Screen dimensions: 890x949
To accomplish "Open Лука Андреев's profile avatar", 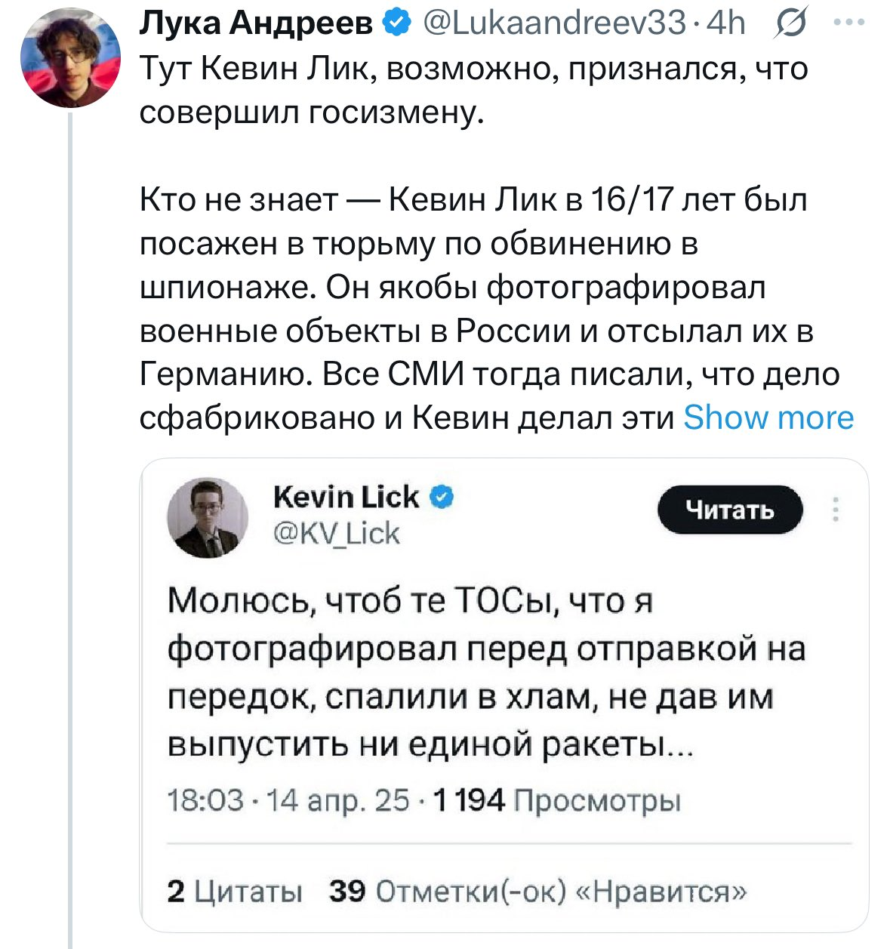I will pyautogui.click(x=69, y=59).
